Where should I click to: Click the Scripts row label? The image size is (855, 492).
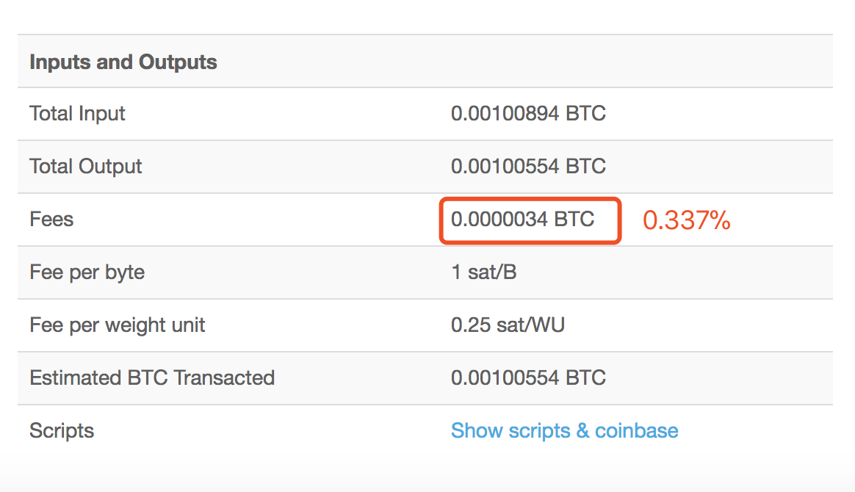pos(62,430)
